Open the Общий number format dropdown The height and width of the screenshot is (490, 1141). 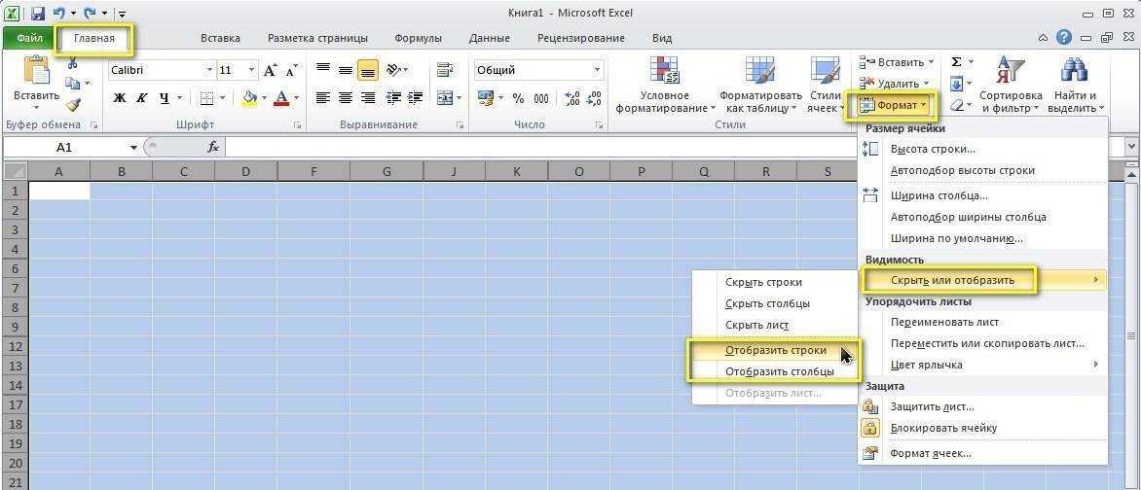(597, 71)
